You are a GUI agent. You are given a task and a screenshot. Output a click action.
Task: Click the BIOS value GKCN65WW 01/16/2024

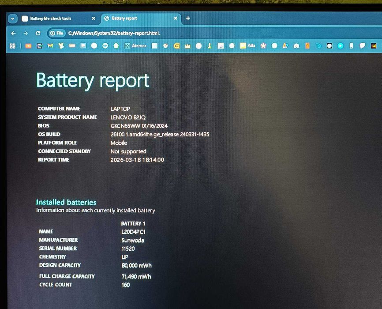pos(139,126)
